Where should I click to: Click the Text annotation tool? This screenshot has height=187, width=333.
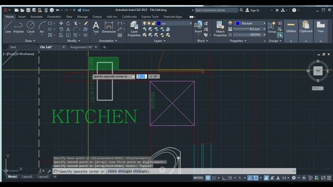[x=96, y=27]
